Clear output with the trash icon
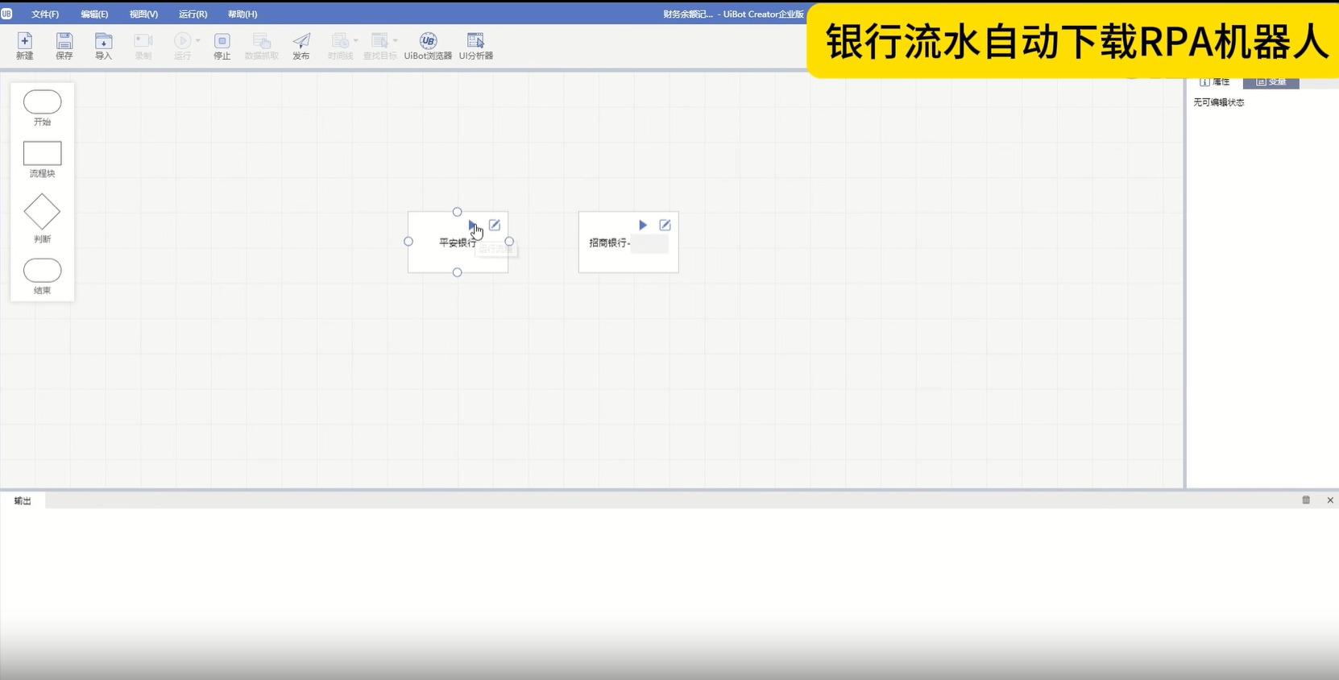 (x=1306, y=500)
